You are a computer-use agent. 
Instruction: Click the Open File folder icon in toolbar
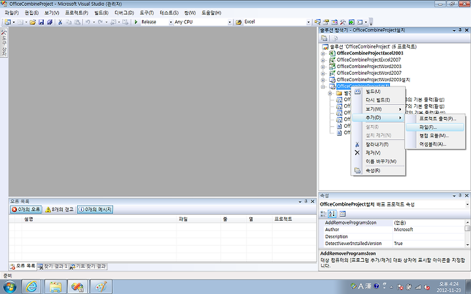[33, 22]
